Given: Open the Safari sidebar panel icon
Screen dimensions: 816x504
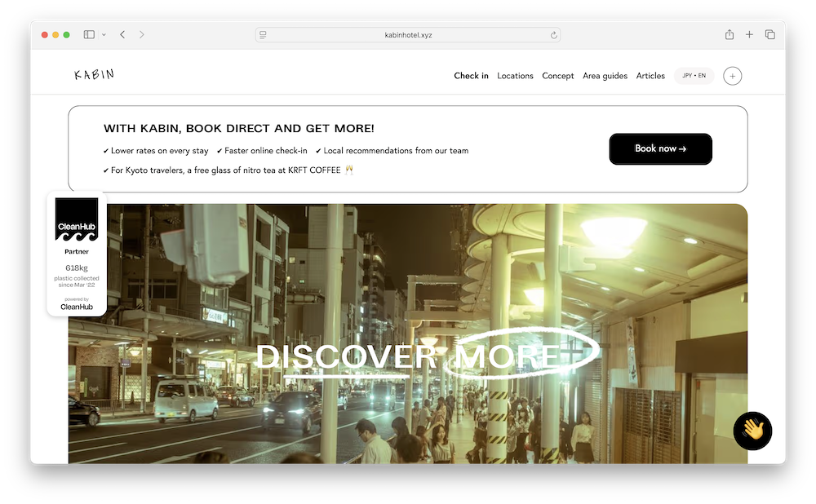Looking at the screenshot, I should point(89,35).
